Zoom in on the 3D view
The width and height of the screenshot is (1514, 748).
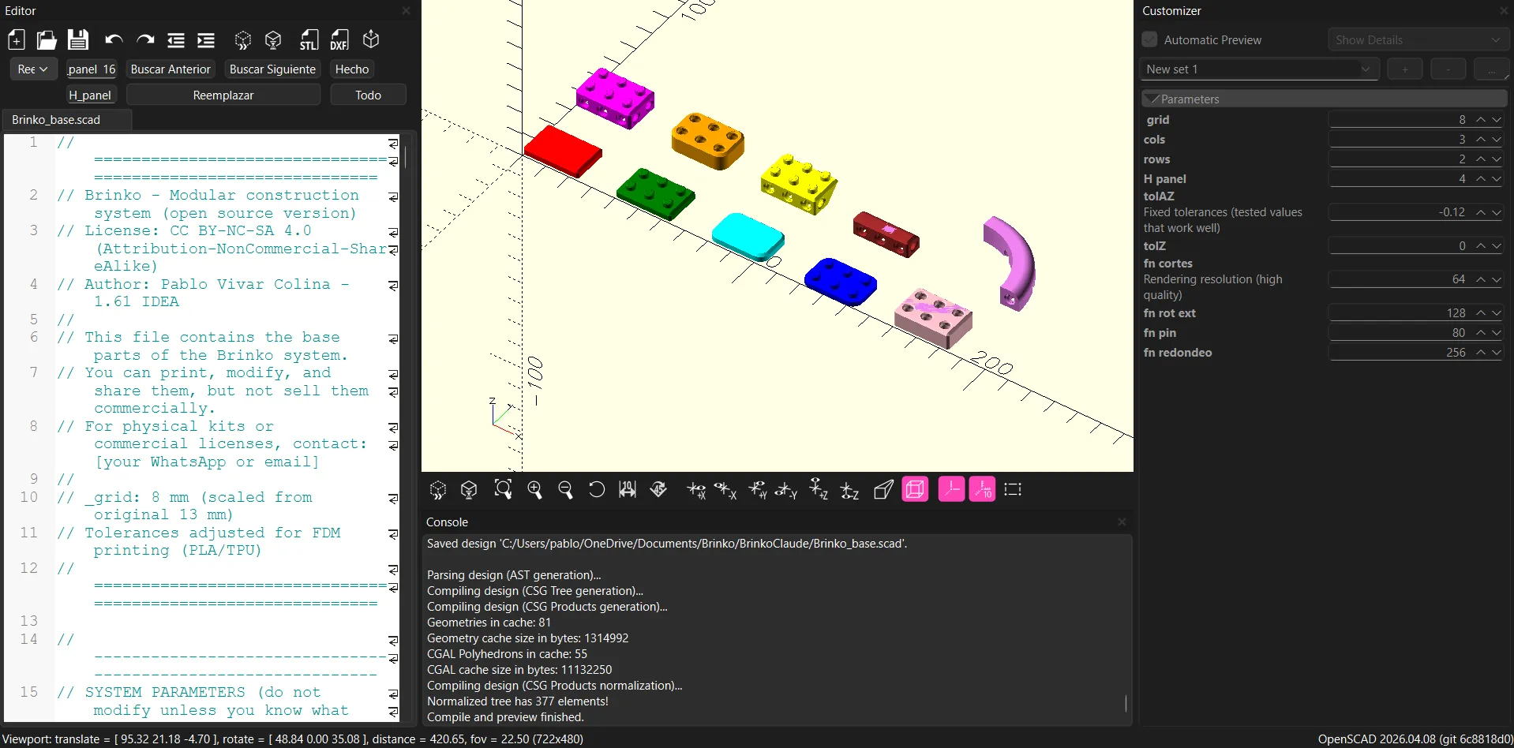pyautogui.click(x=534, y=490)
